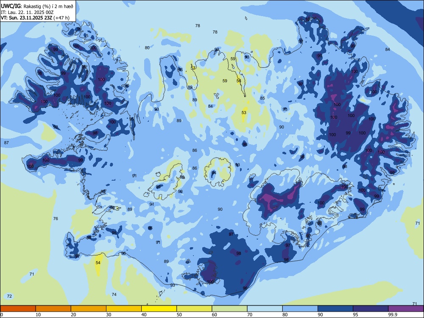Click the pale blue 70–80 legend swatch

point(265,309)
